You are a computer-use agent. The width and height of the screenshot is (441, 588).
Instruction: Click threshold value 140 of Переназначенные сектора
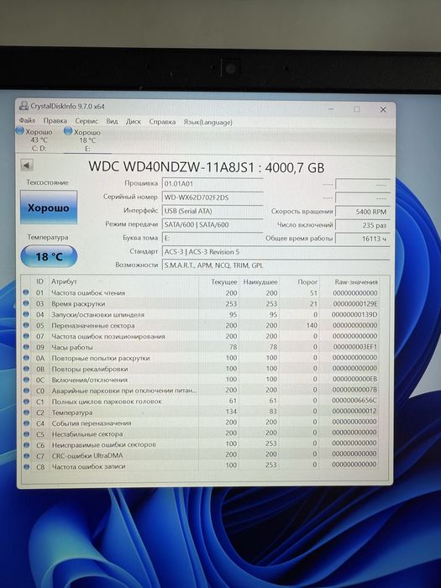312,325
